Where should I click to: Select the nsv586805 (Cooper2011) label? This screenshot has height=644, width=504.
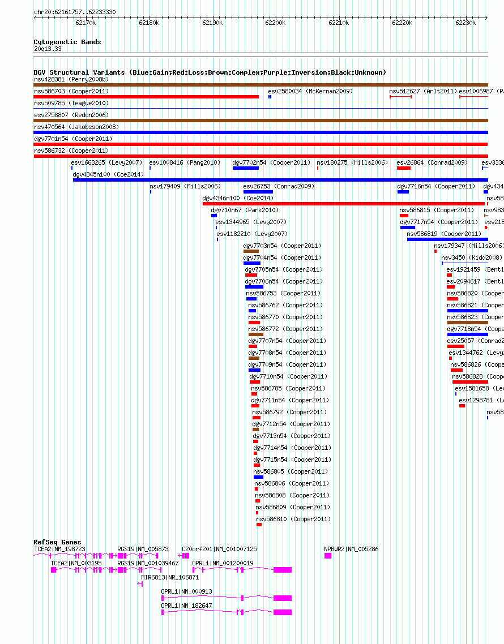[x=291, y=473]
